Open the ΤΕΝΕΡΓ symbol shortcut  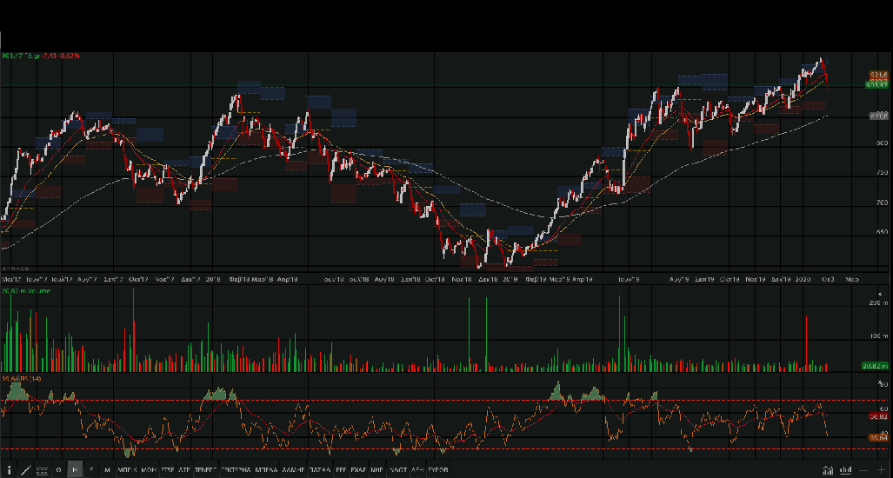tap(205, 470)
